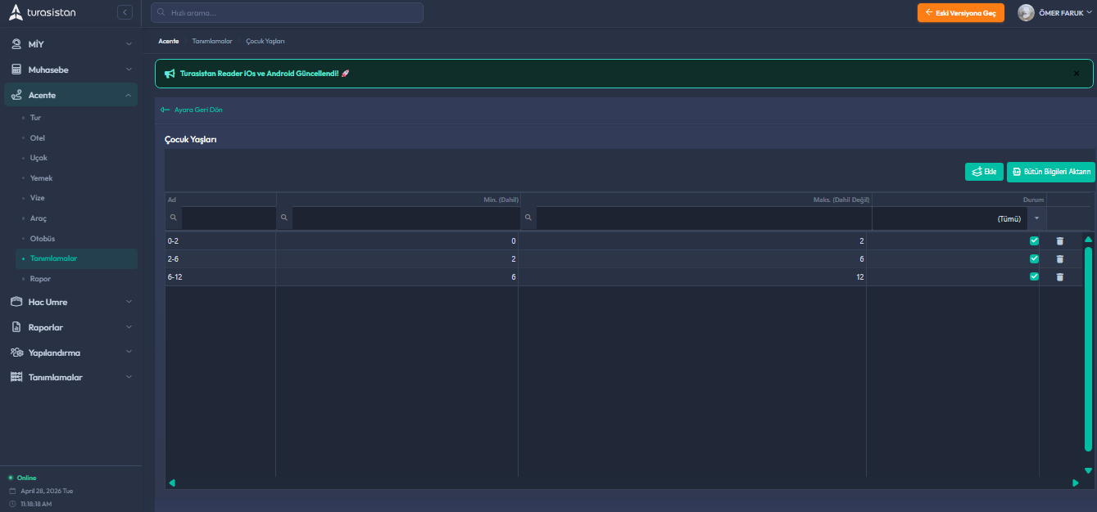
Task: Close the Turasistan Reader announcement banner
Action: click(1077, 74)
